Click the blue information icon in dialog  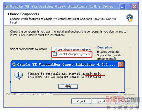coord(19,75)
